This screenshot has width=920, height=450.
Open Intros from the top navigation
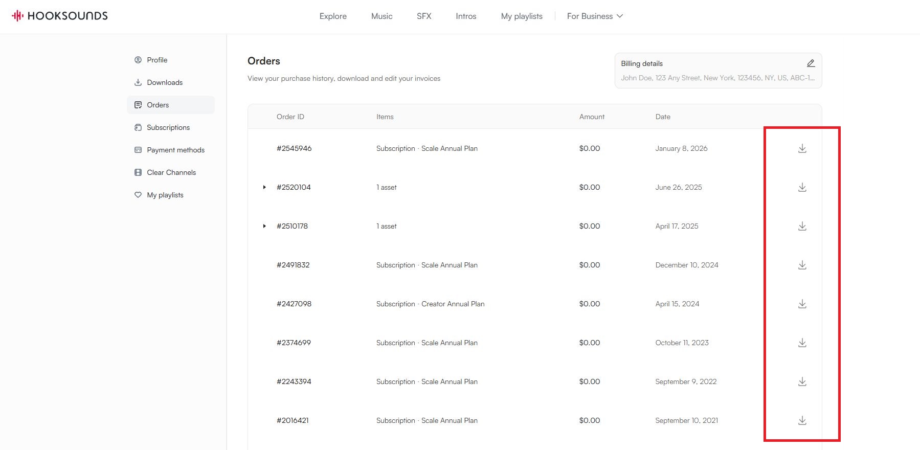click(466, 16)
